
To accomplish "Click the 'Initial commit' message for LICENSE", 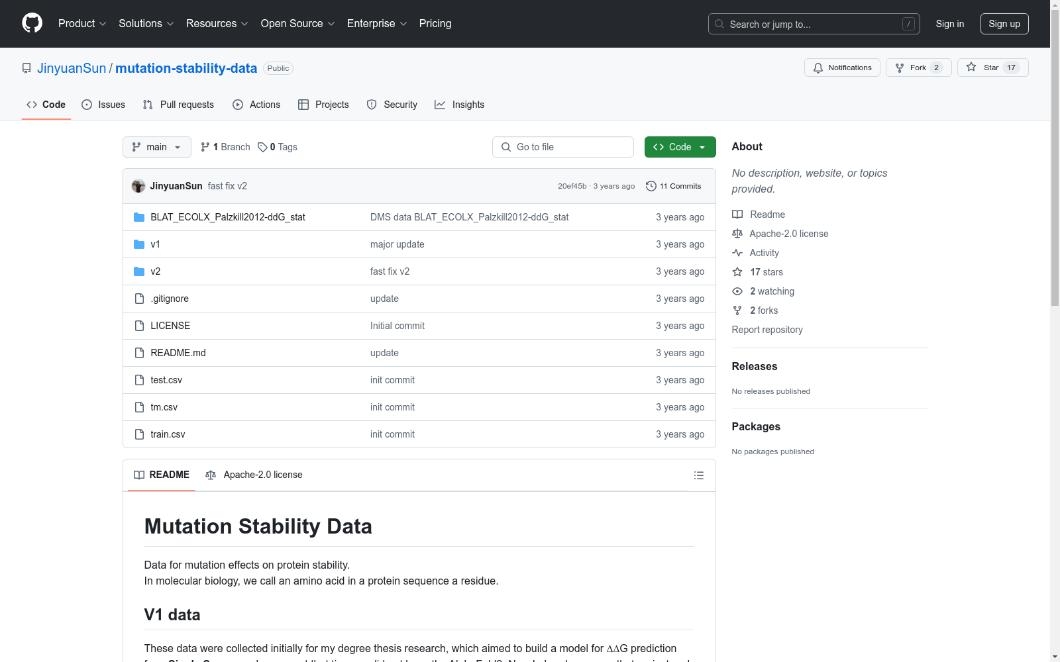I will point(397,326).
